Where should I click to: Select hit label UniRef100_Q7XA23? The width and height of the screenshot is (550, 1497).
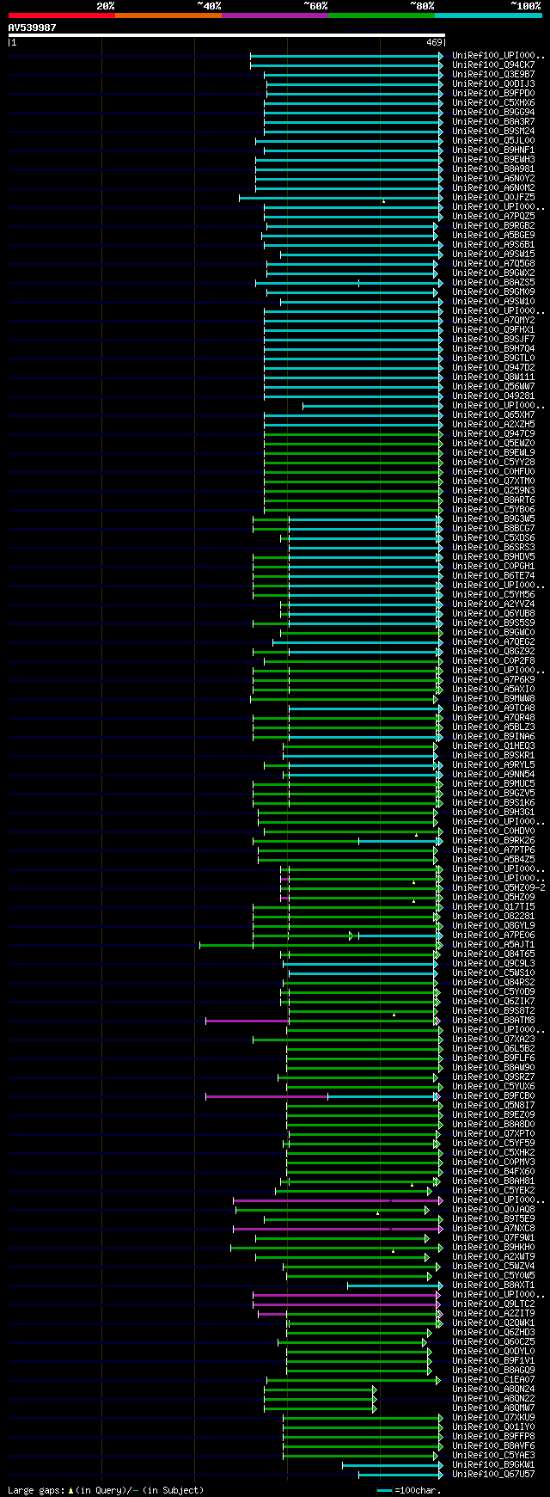[x=493, y=1040]
